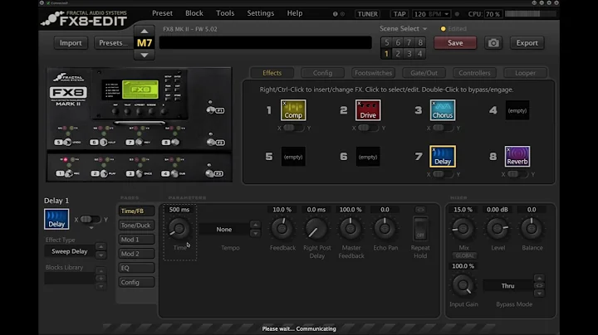Open the Mod 1 parameter page
The width and height of the screenshot is (598, 335).
[x=136, y=240]
